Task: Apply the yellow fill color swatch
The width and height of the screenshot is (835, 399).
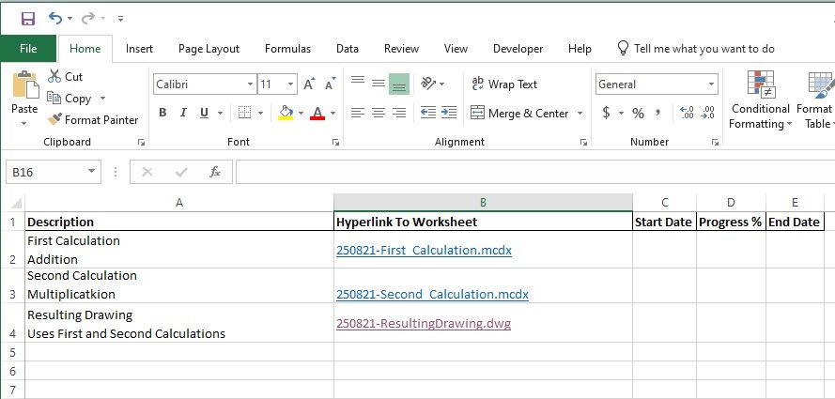Action: 286,113
